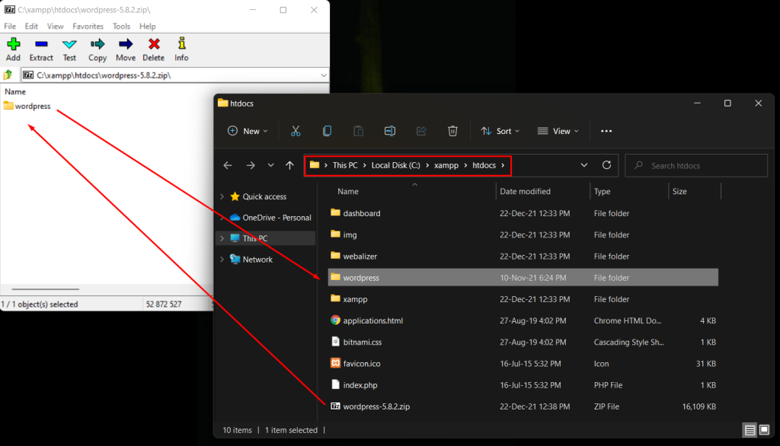Viewport: 780px width, 446px height.
Task: Click the 7-Zip Add icon
Action: (14, 44)
